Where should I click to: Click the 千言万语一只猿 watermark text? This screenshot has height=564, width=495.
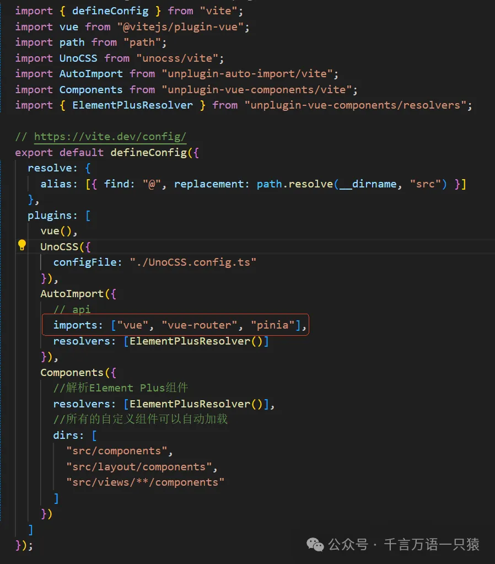click(x=432, y=545)
